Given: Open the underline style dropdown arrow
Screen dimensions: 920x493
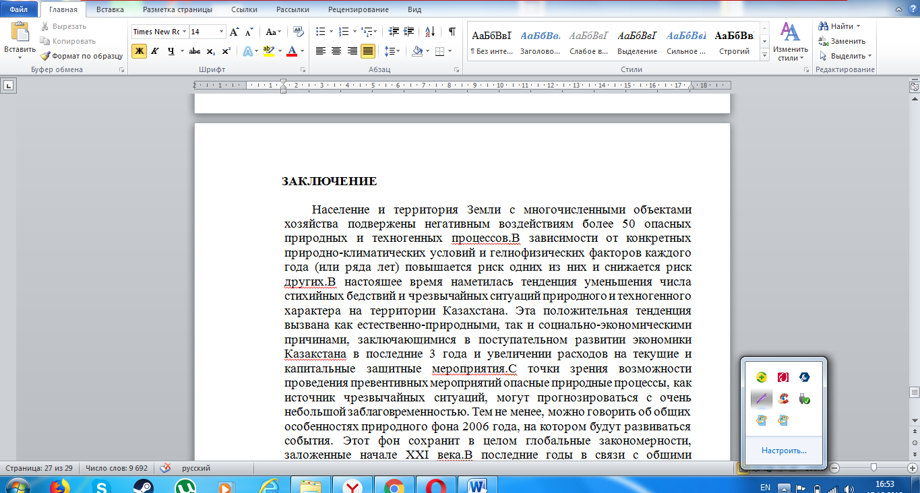Looking at the screenshot, I should pyautogui.click(x=182, y=51).
